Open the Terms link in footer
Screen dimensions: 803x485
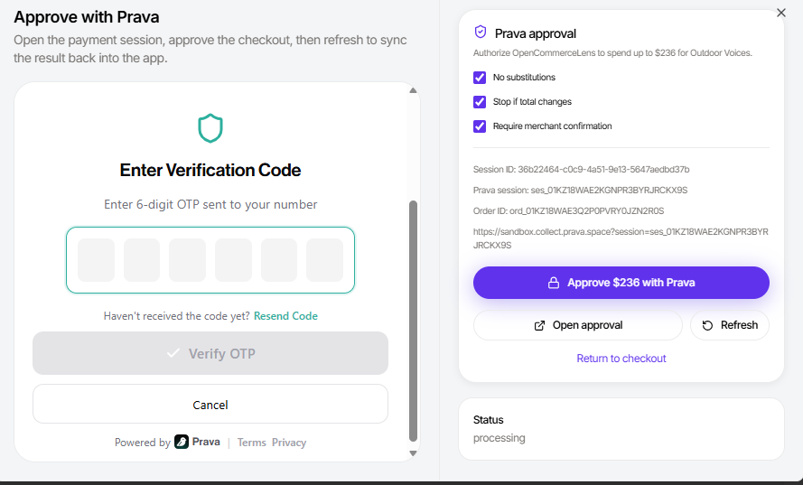click(x=251, y=443)
